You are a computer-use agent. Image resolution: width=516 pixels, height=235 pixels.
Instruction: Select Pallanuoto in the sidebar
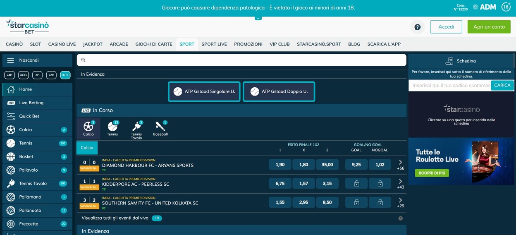click(37, 210)
